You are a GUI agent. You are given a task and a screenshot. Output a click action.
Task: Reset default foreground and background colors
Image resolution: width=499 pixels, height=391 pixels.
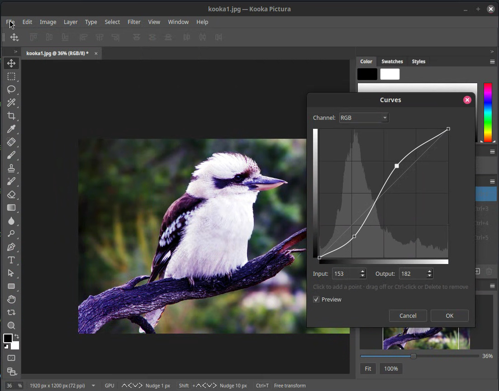(6, 347)
